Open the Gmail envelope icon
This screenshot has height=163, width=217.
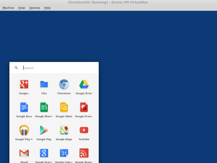point(24,153)
